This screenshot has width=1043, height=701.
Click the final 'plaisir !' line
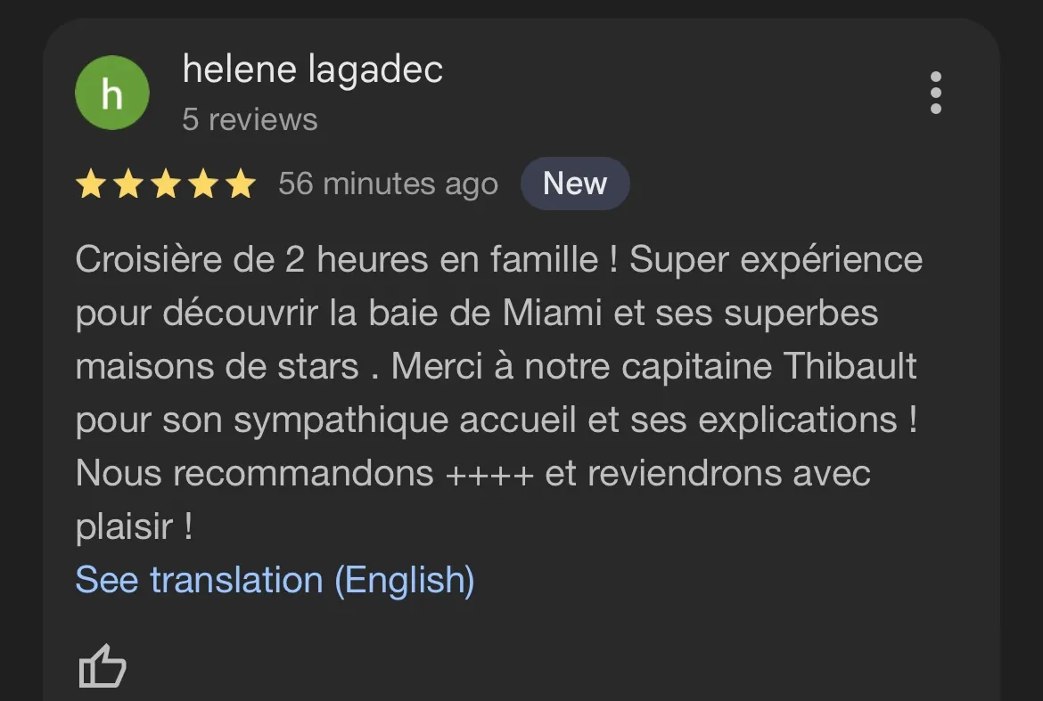(134, 527)
